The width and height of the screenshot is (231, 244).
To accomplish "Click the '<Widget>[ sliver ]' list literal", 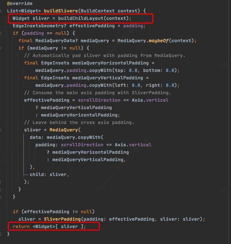I will tap(58, 227).
